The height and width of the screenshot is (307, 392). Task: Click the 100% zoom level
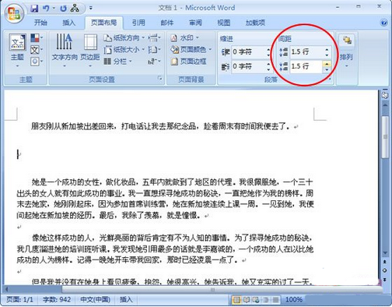click(x=294, y=300)
